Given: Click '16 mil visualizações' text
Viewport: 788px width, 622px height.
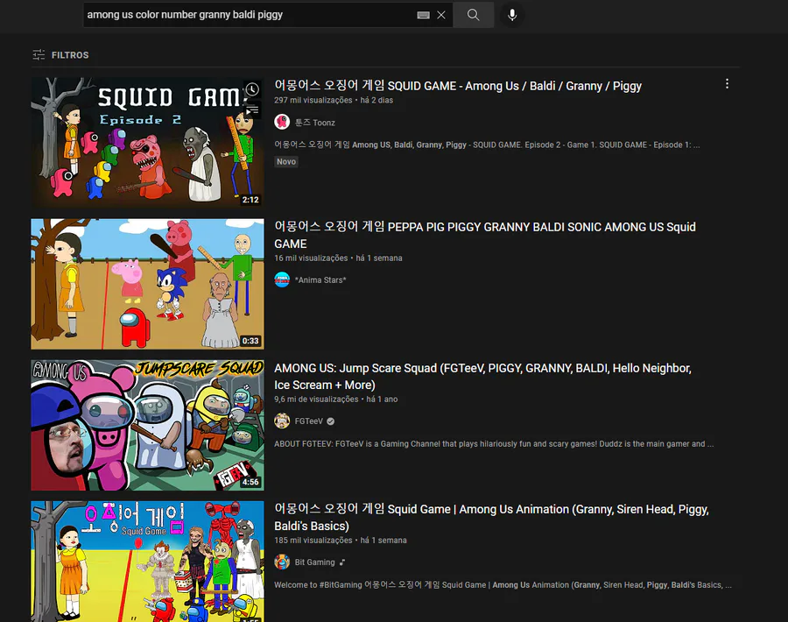Looking at the screenshot, I should pyautogui.click(x=311, y=258).
